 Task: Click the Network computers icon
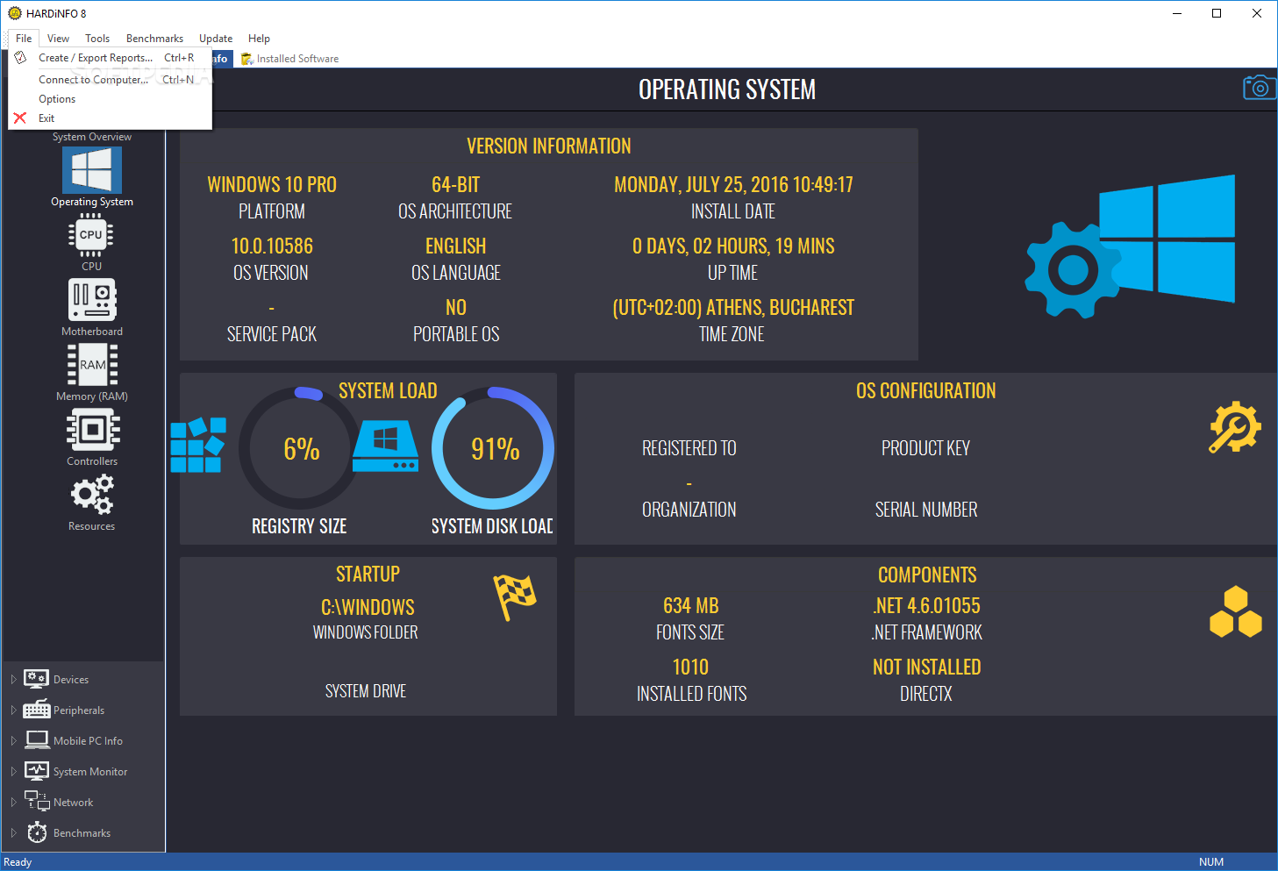pyautogui.click(x=37, y=801)
